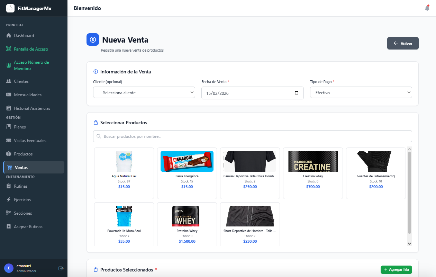Select Visitas Eventuales in the sidebar menu
Screen dimensions: 436x277
(34, 140)
